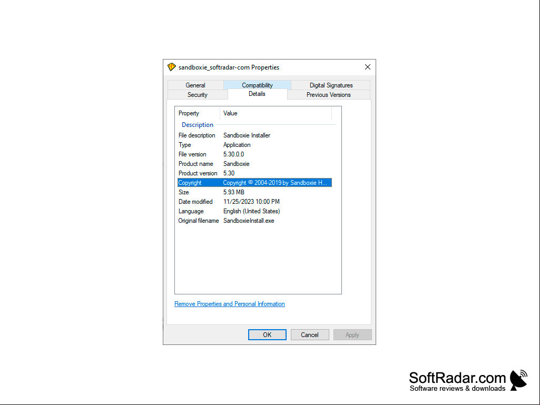
Task: Select the File version row label
Action: [x=192, y=154]
